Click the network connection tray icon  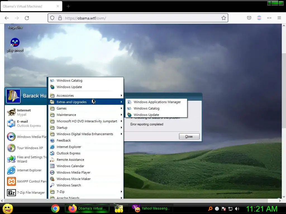pos(230,209)
